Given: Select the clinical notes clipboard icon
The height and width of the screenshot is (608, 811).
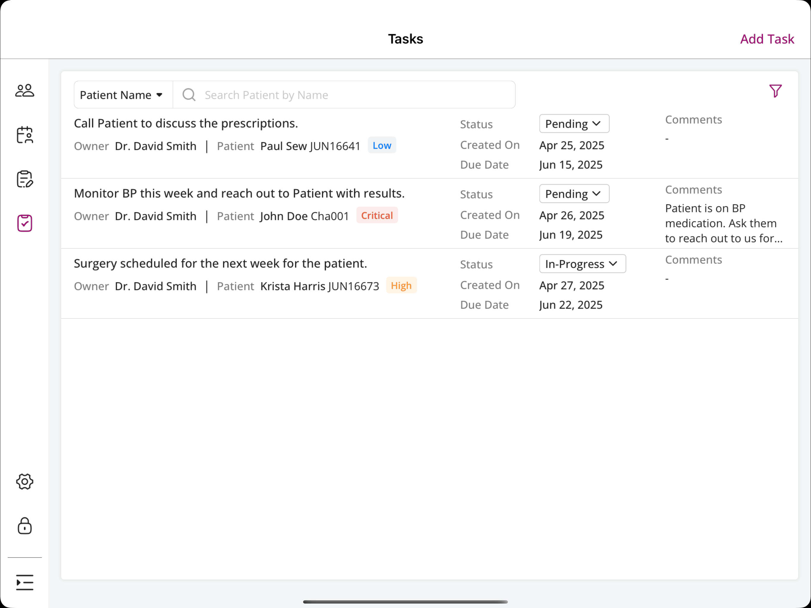Looking at the screenshot, I should [x=24, y=179].
